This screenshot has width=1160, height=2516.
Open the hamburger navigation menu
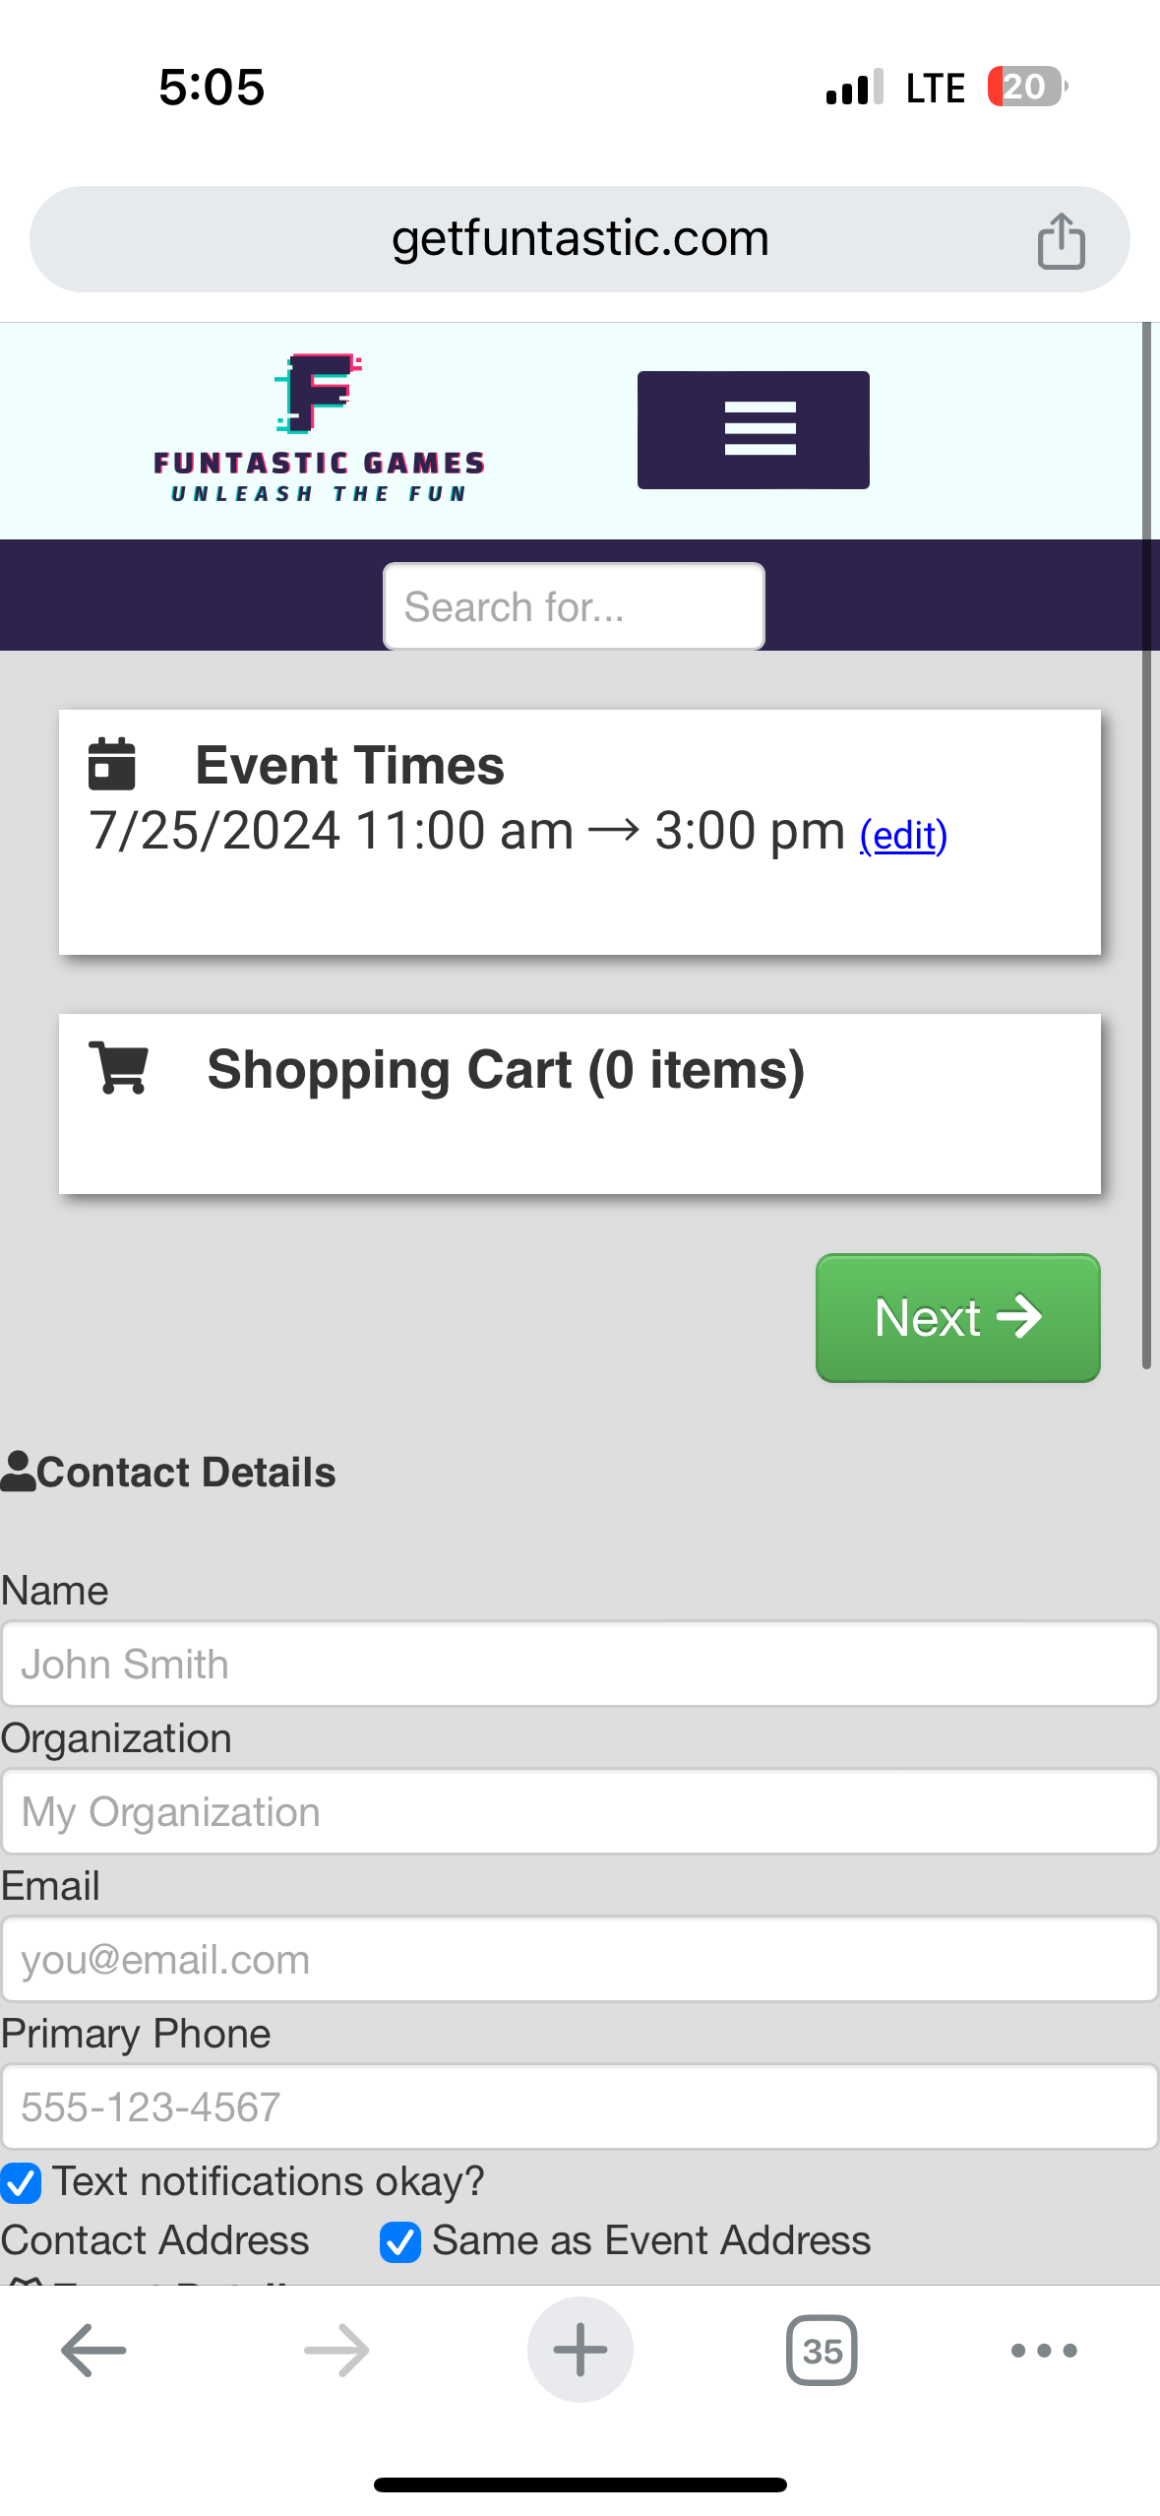pos(753,429)
